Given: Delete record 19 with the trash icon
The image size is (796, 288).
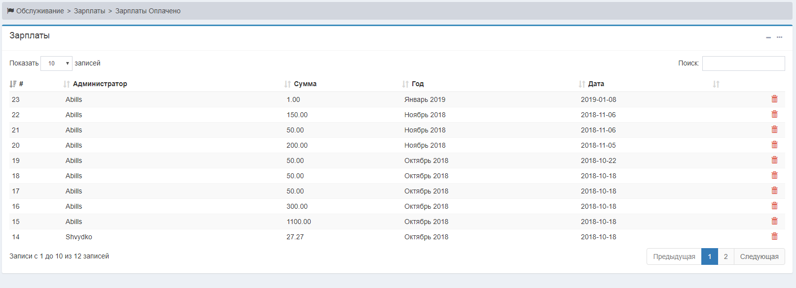Looking at the screenshot, I should (774, 160).
